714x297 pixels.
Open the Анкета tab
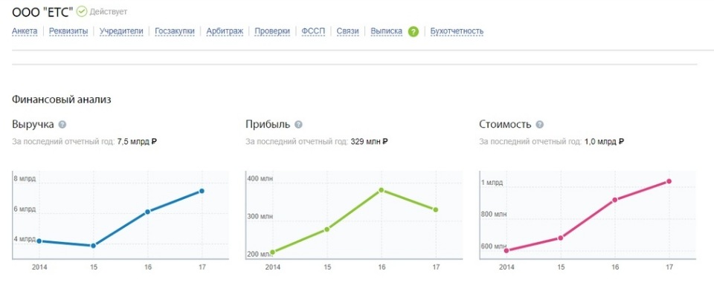pos(25,31)
